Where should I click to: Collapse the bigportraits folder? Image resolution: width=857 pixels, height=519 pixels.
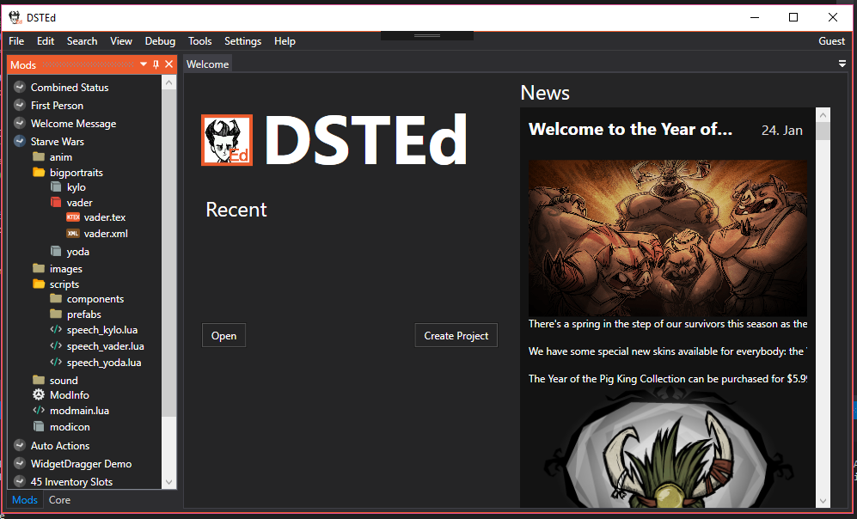click(39, 173)
